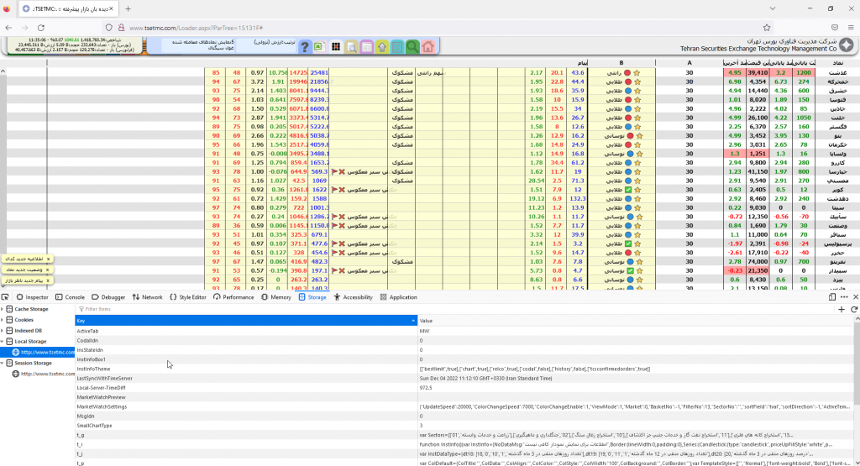Click the red circle in غدشت row

pos(627,73)
